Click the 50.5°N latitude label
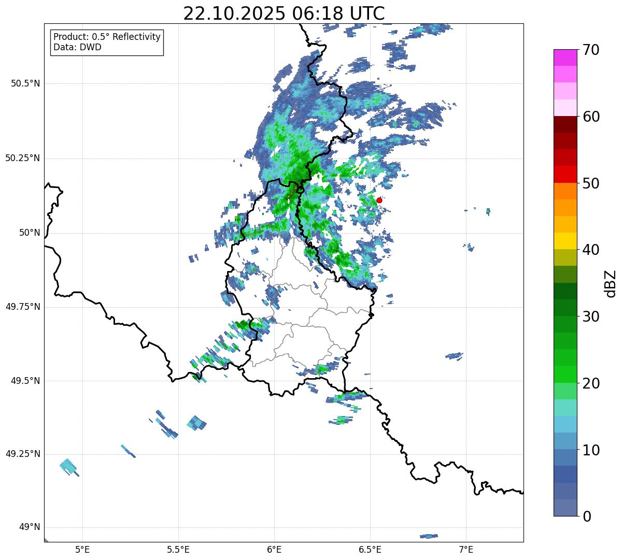Viewport: 623px width, 560px height. [x=25, y=83]
